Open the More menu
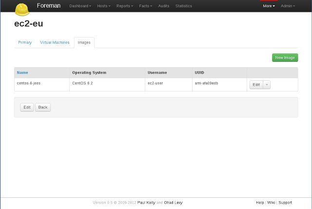312x209 pixels. click(269, 6)
